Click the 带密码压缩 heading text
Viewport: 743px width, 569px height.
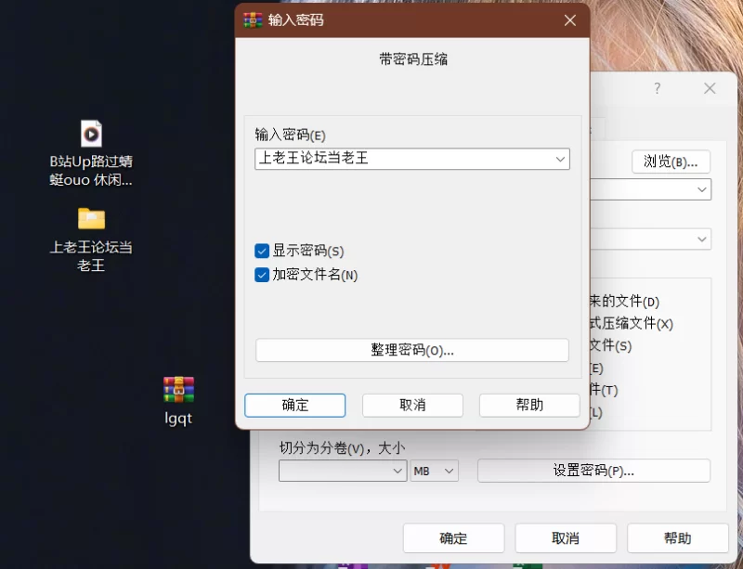coord(413,59)
